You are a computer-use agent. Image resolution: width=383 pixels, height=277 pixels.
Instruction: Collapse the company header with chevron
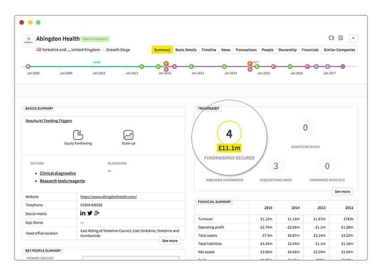353,38
